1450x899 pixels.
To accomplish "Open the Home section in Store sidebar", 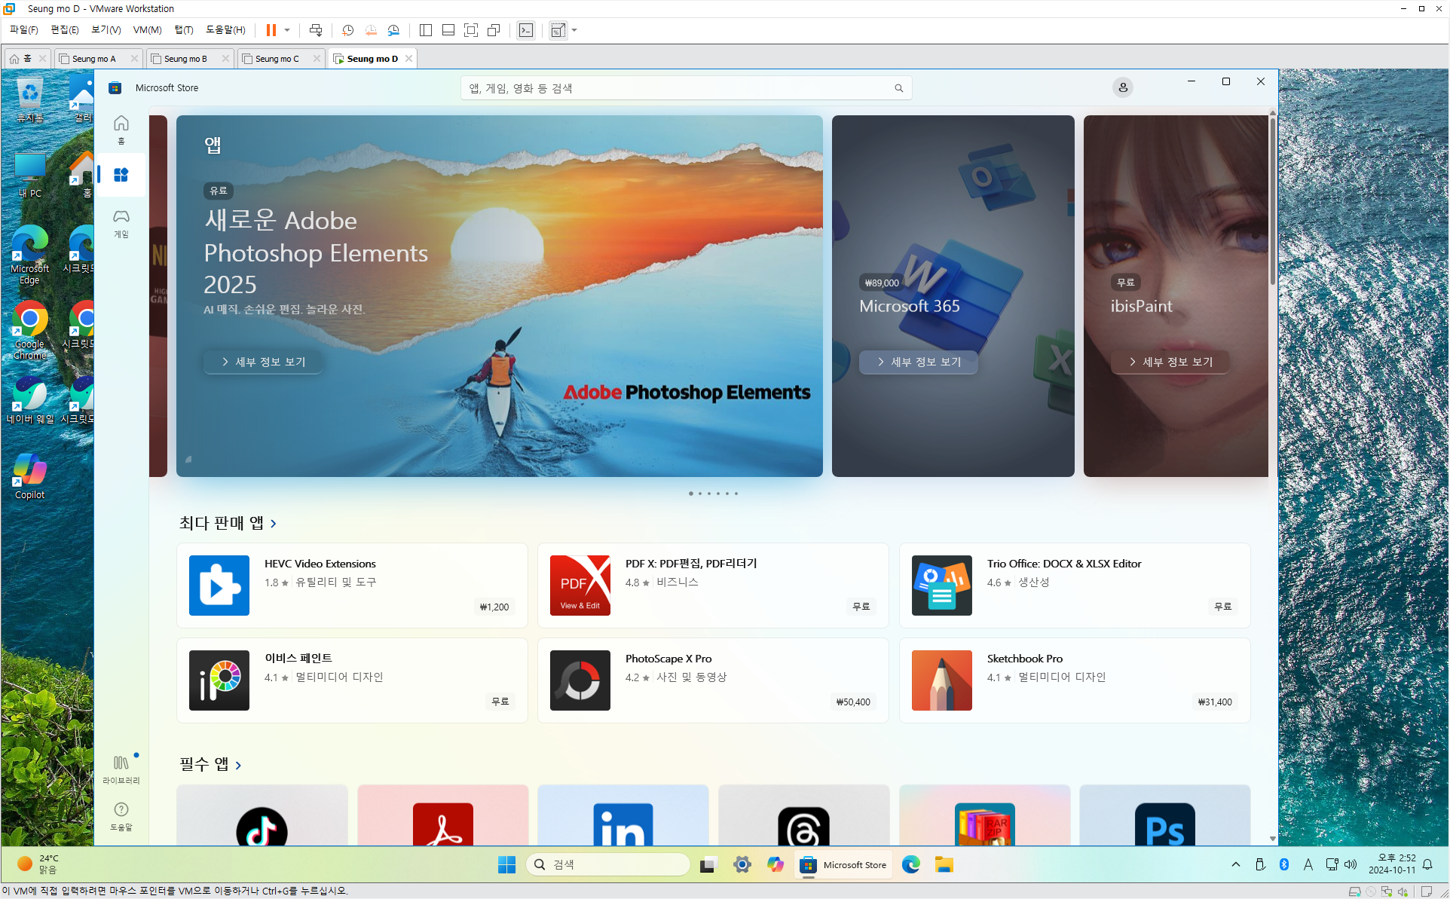I will pos(121,129).
